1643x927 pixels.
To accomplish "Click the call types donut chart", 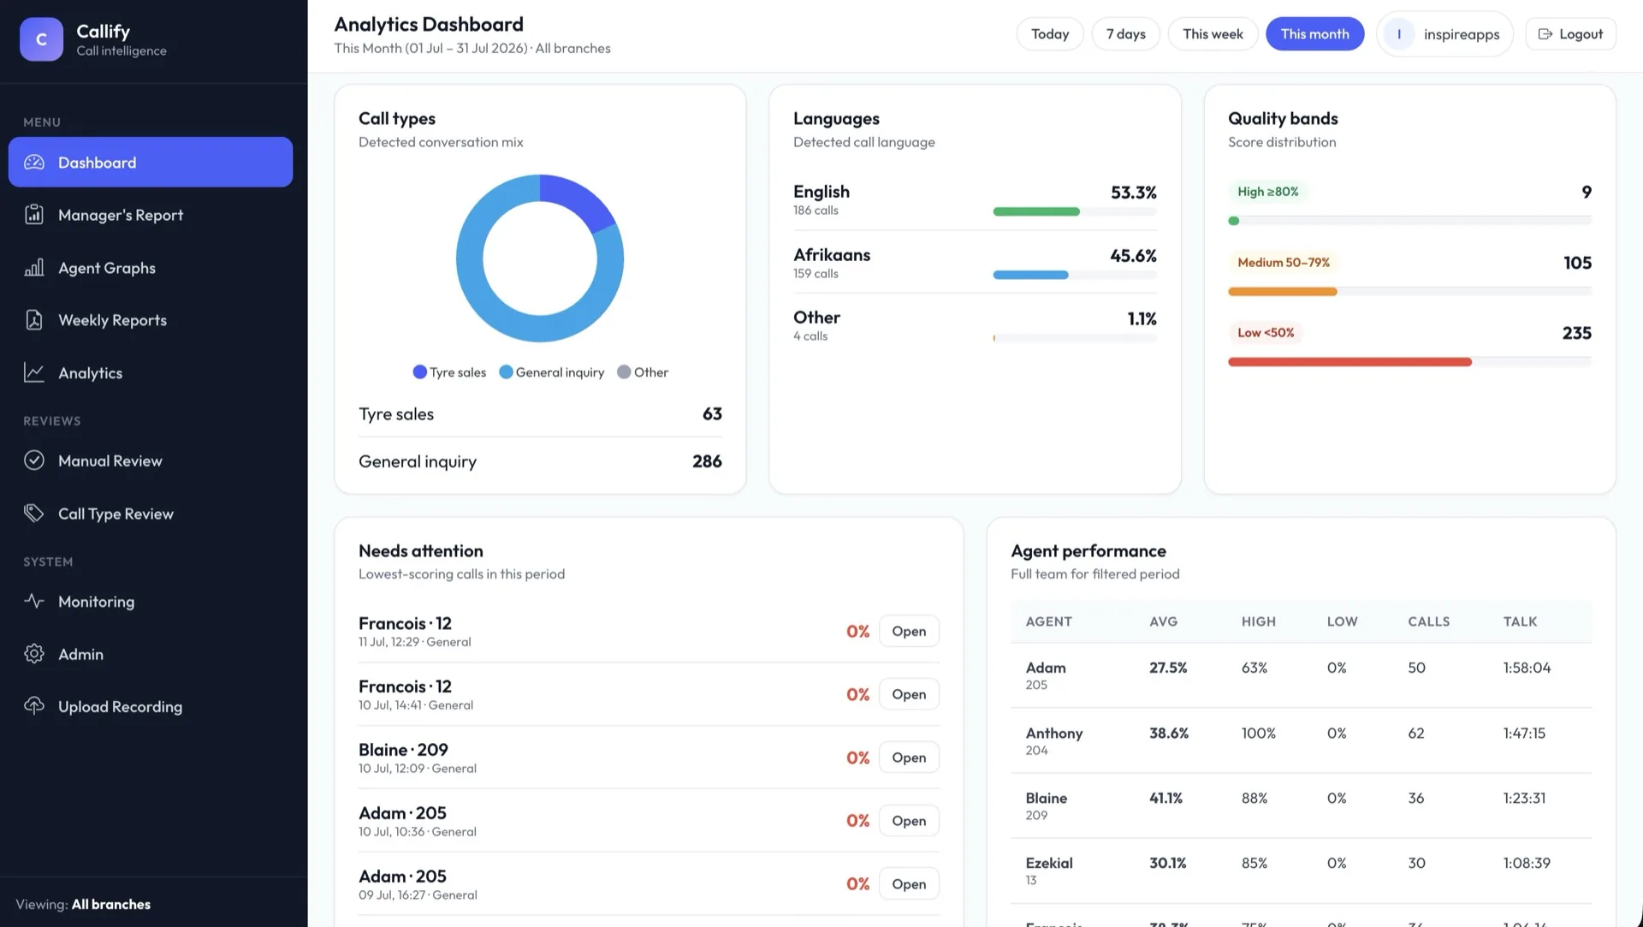I will tap(540, 258).
